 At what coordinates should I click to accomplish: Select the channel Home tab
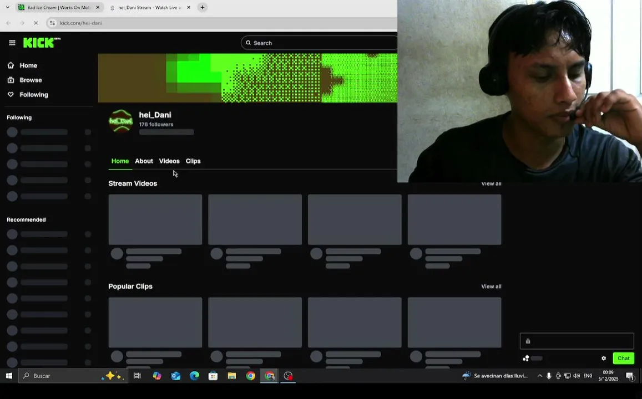pyautogui.click(x=120, y=161)
